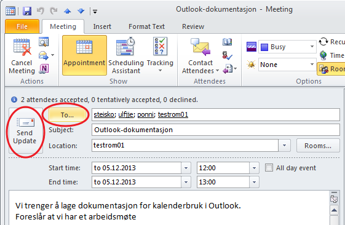Open the Format Text tab
Image resolution: width=345 pixels, height=225 pixels.
[x=146, y=26]
